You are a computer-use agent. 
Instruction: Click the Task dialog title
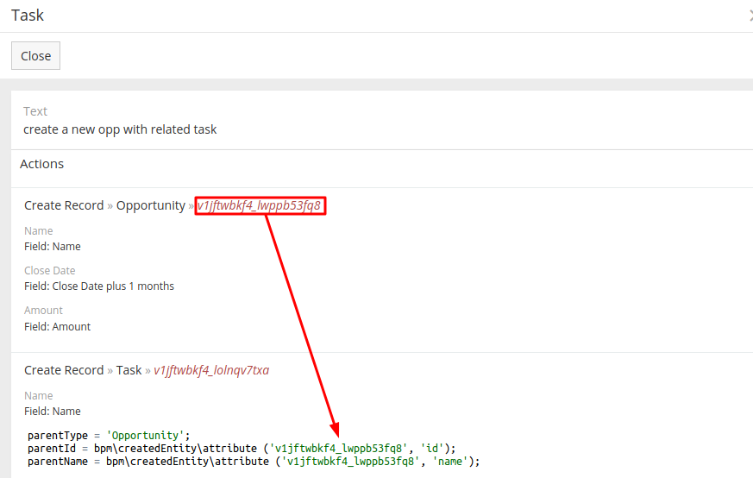click(x=28, y=16)
